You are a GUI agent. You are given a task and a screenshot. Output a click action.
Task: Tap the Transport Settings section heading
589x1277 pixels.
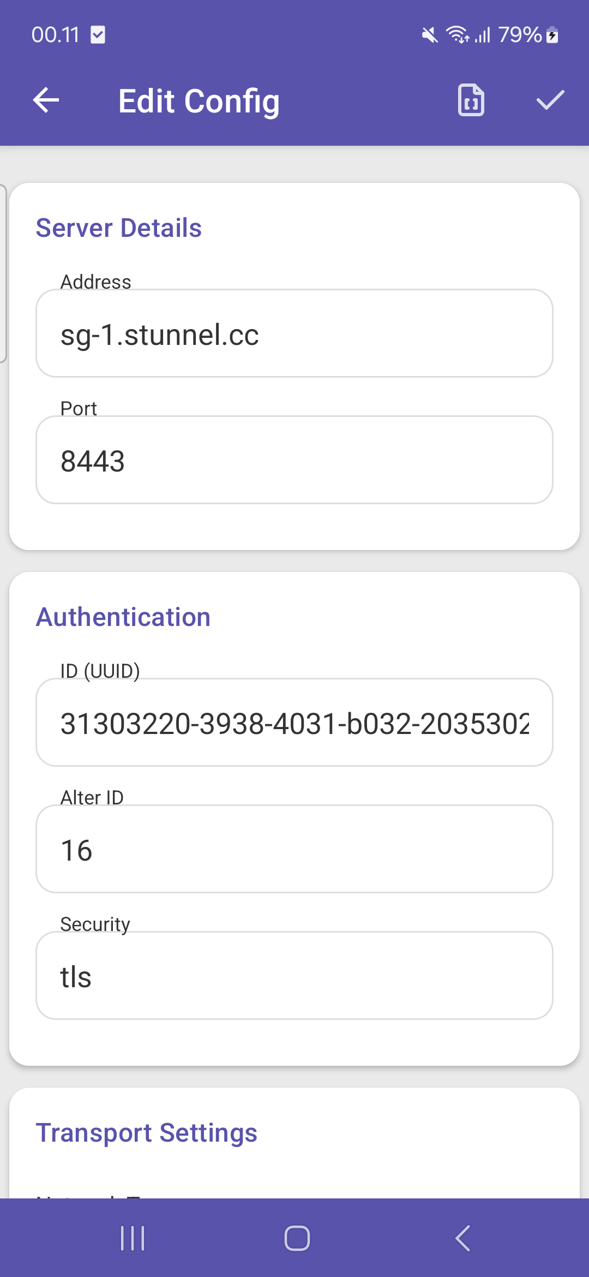(x=146, y=1133)
